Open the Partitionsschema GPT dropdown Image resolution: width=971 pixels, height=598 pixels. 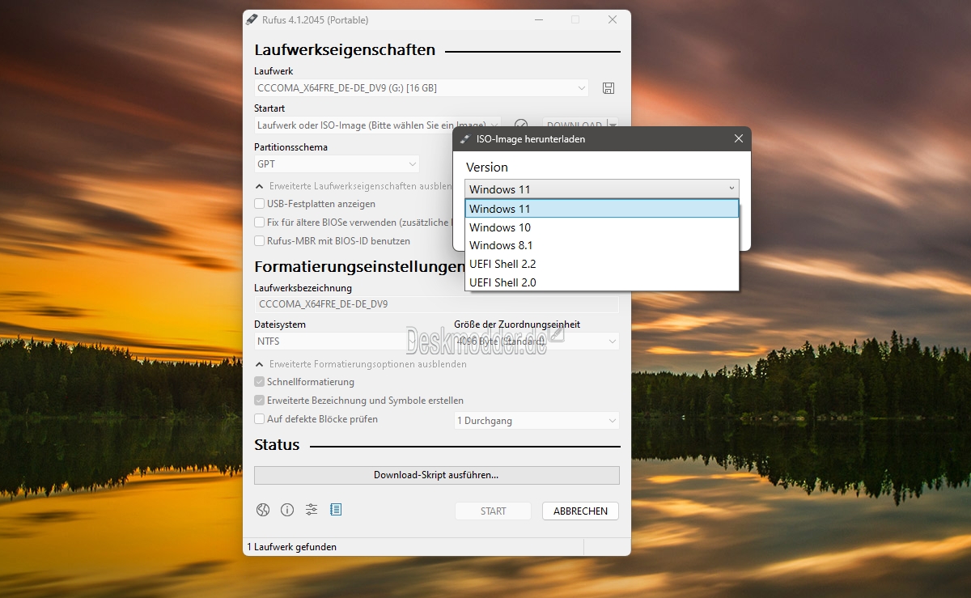pos(337,164)
